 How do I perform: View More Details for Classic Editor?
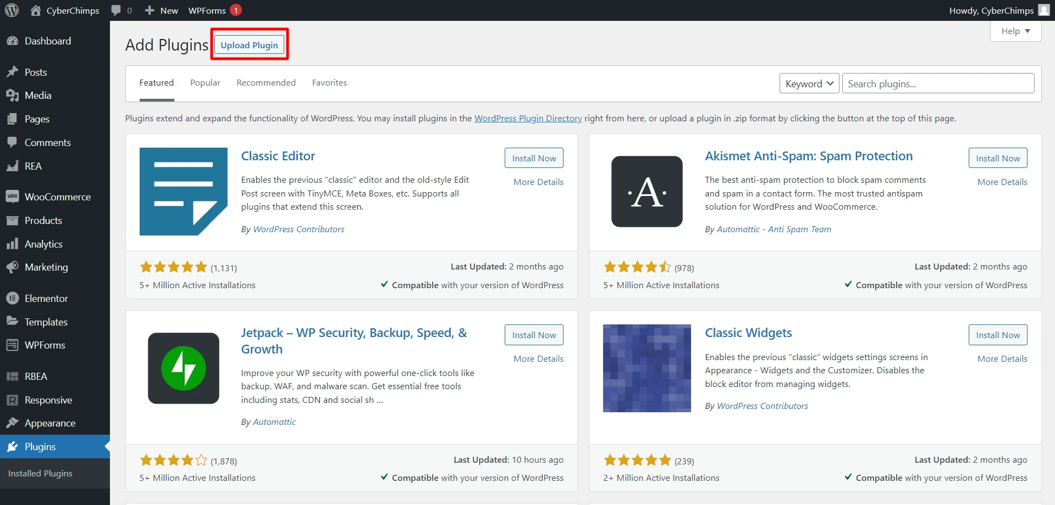click(x=538, y=182)
